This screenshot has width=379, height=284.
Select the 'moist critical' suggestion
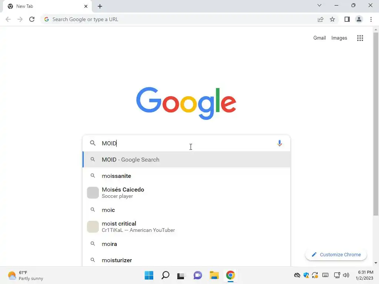tap(187, 227)
